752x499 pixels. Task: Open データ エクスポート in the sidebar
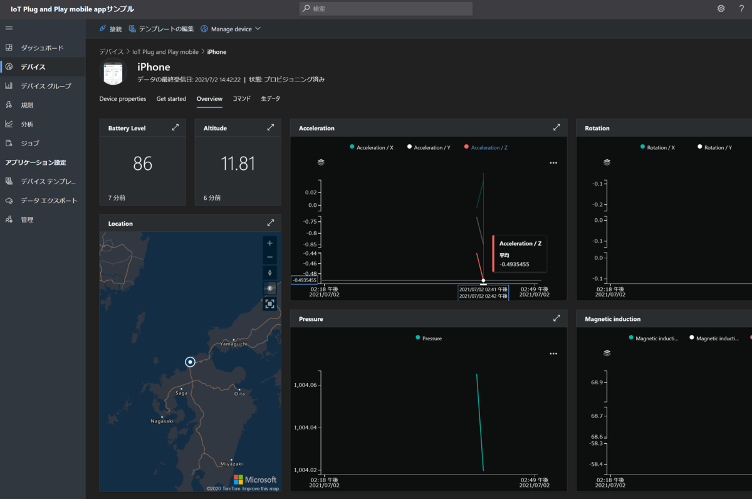coord(43,201)
